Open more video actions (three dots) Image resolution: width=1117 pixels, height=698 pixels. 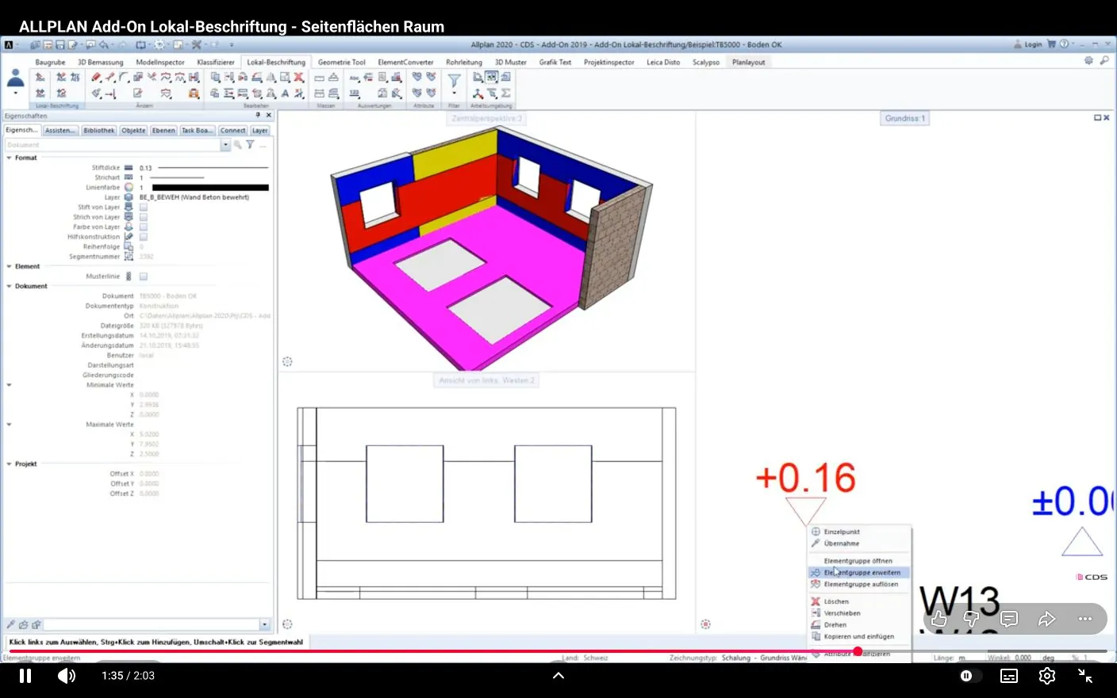[x=1085, y=619]
